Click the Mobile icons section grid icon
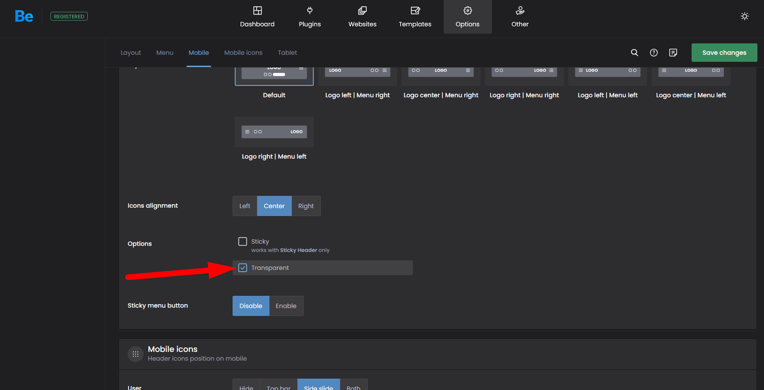Viewport: 764px width, 390px height. click(x=136, y=354)
